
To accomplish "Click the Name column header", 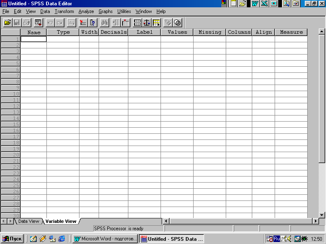I will click(x=33, y=32).
